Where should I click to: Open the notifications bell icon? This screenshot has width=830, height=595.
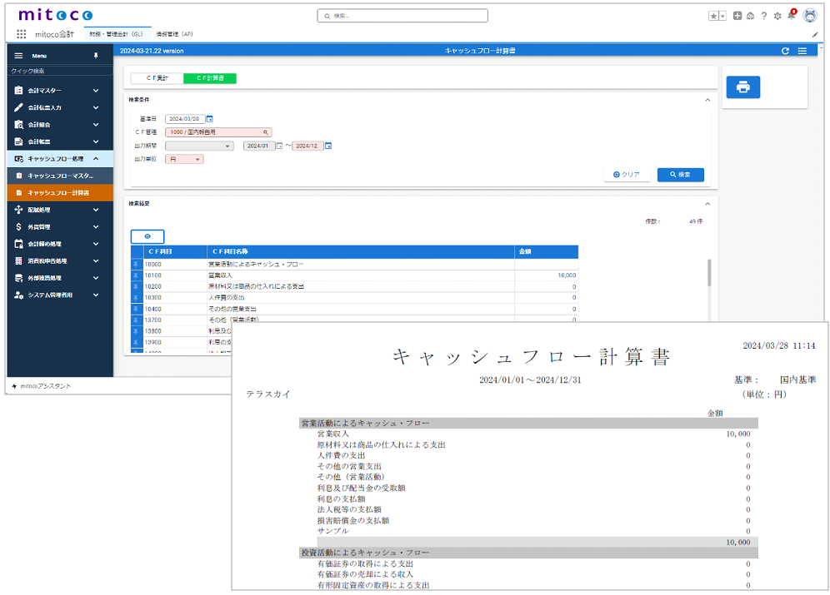point(792,15)
